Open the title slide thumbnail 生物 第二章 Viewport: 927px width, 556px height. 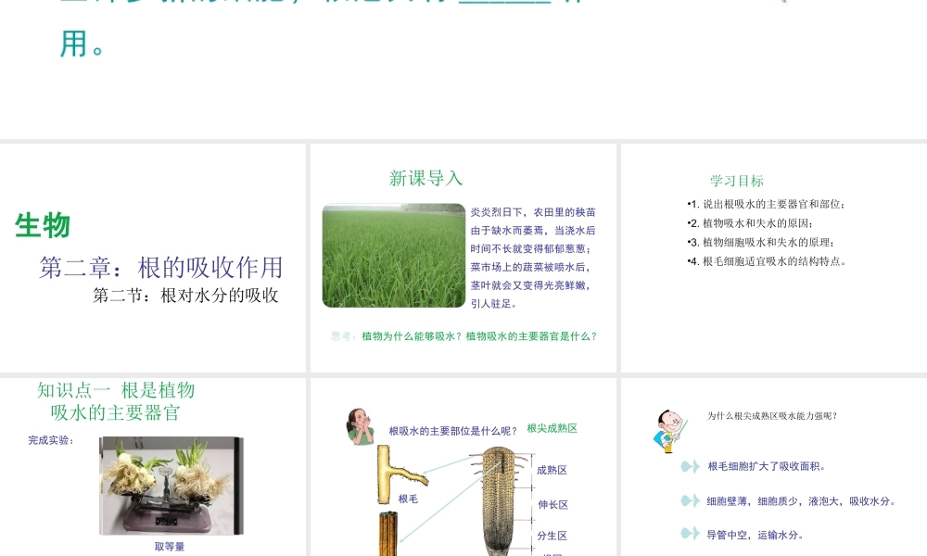tap(153, 258)
